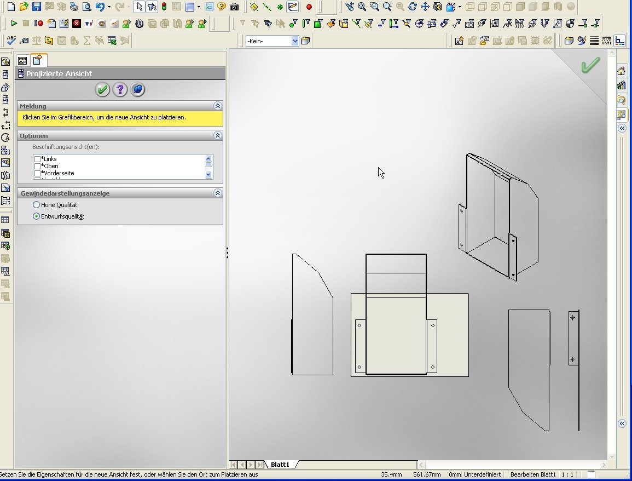The height and width of the screenshot is (481, 632).
Task: Click the Save disk icon
Action: 36,7
